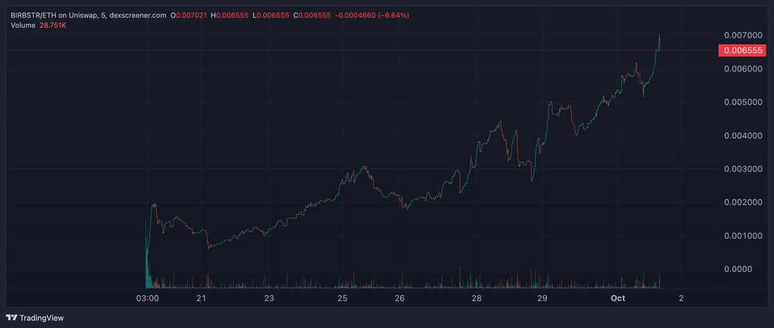Click the 21 date label on time axis
This screenshot has width=774, height=328.
[201, 298]
